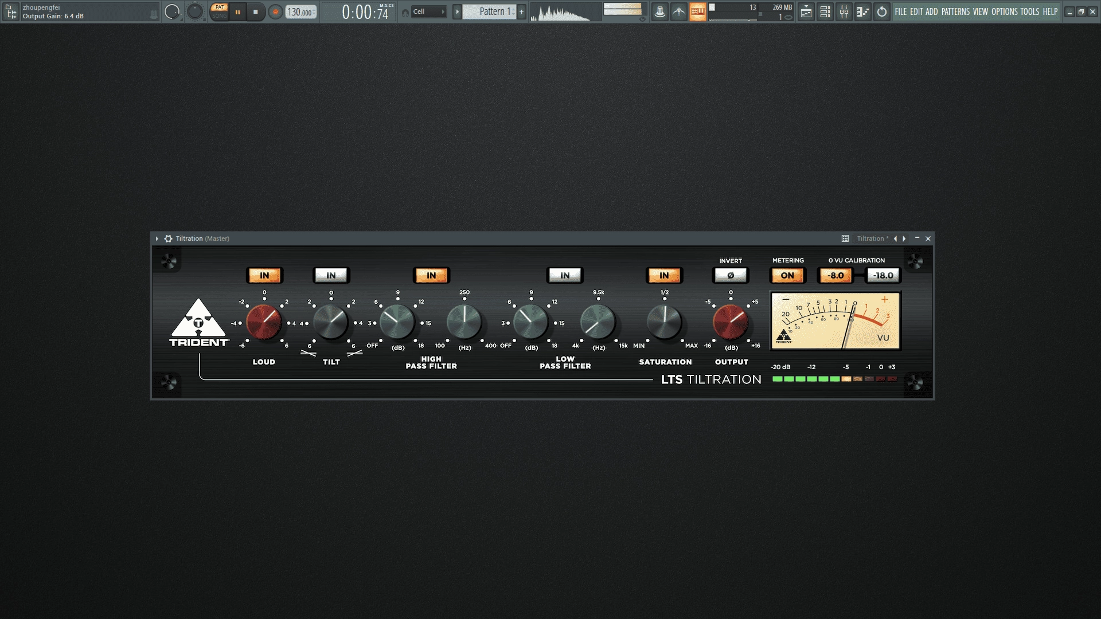Open the mixer icon
Screen dimensions: 1101x619
844,11
